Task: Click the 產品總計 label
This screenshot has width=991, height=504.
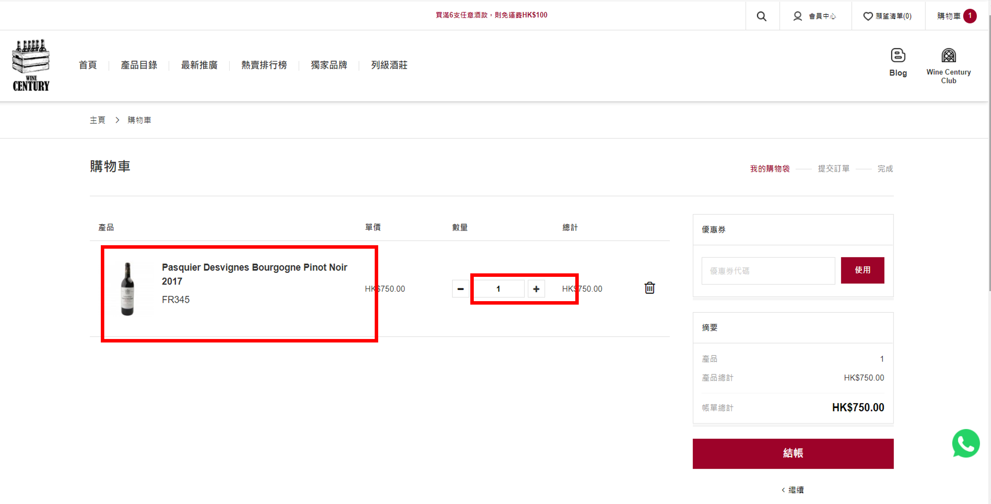Action: (717, 378)
